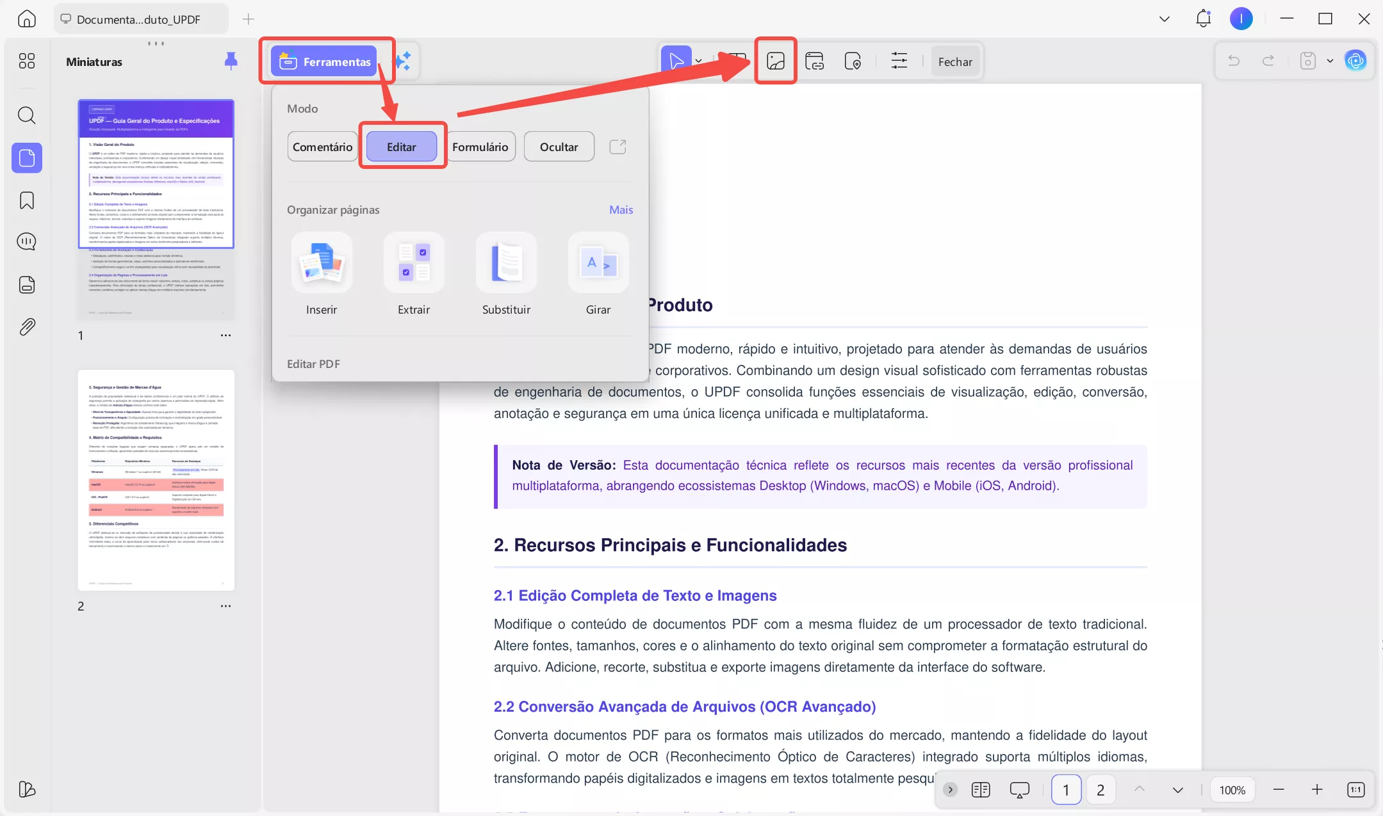This screenshot has width=1383, height=816.
Task: Click the image edit tool icon
Action: click(776, 61)
